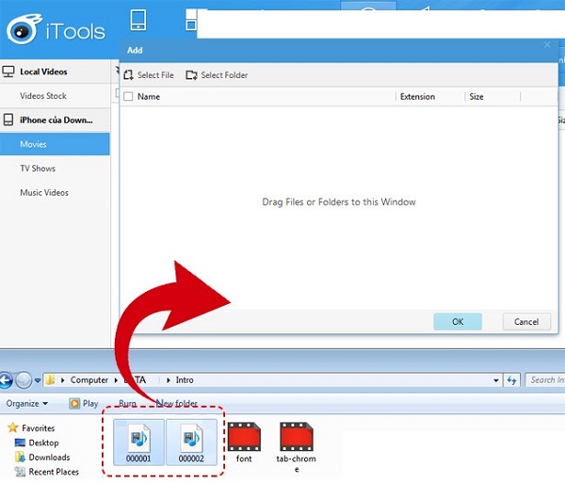
Task: Click the Explorer back navigation button
Action: [x=5, y=380]
